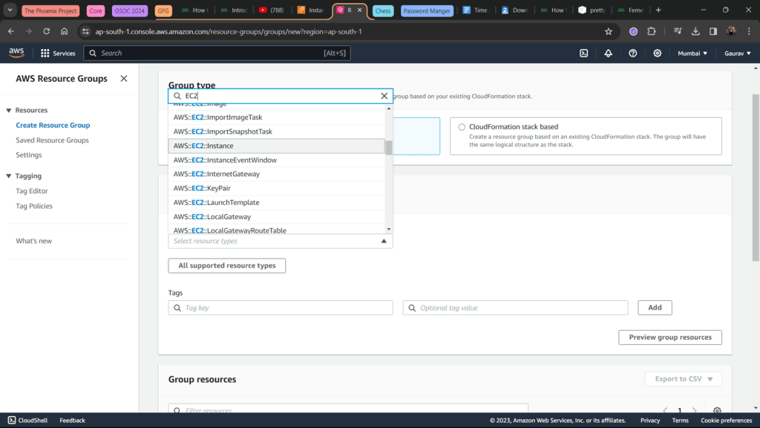
Task: Collapse the Tagging section in sidebar
Action: (x=9, y=176)
